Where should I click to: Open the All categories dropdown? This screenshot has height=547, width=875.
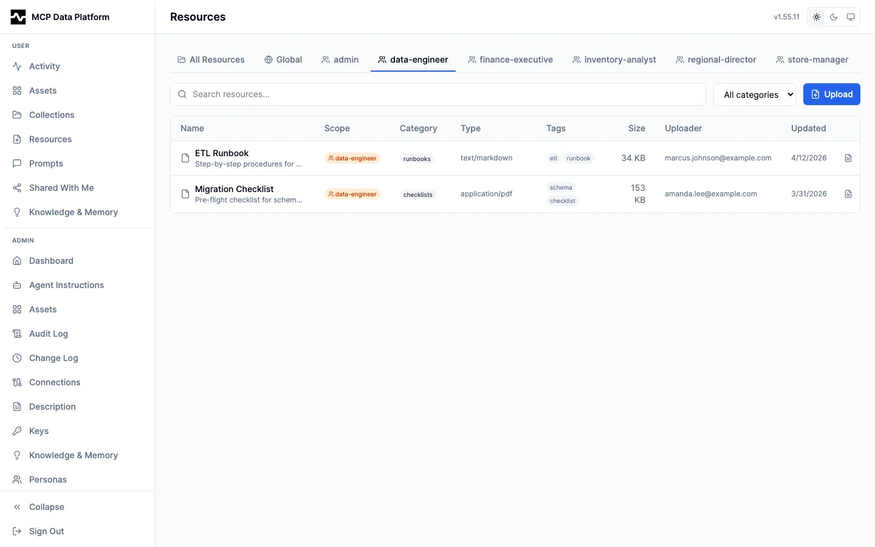click(755, 94)
